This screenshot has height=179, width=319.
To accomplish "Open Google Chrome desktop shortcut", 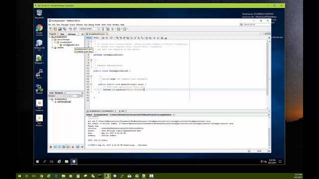I will 39,30.
